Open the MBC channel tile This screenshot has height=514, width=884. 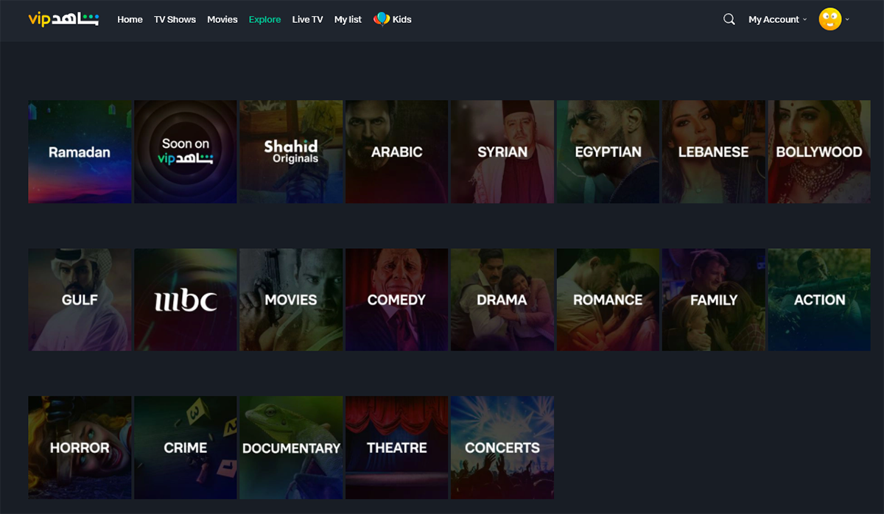tap(186, 300)
